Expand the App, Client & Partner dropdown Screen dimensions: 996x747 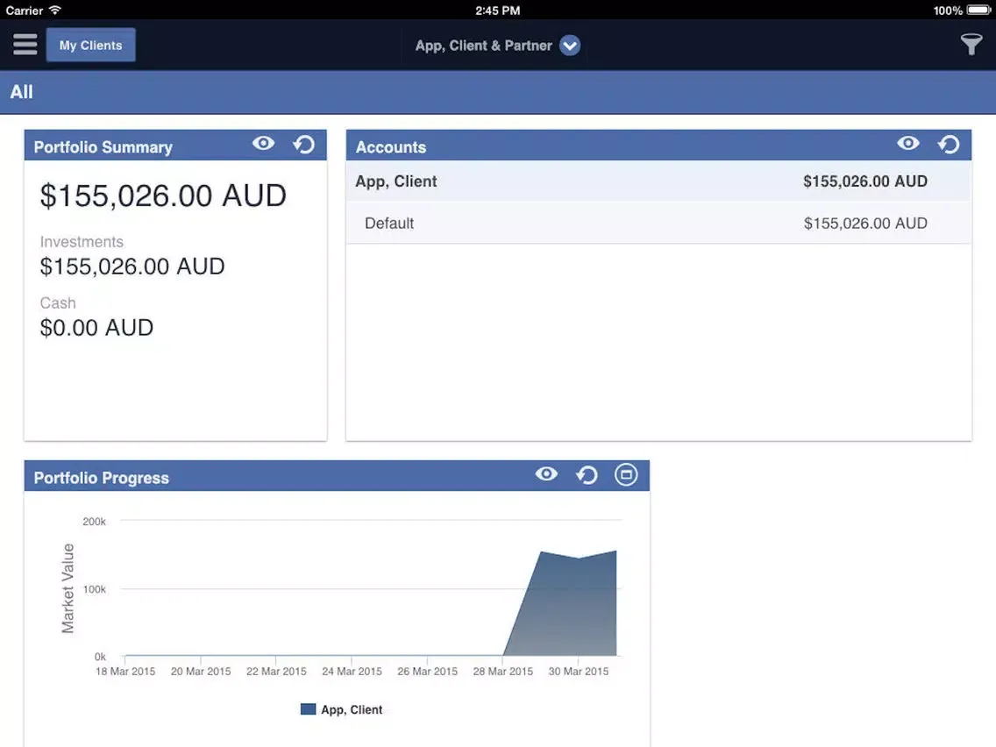pos(570,46)
